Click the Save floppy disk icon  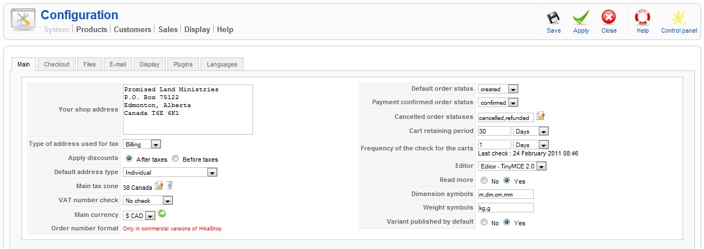(554, 17)
